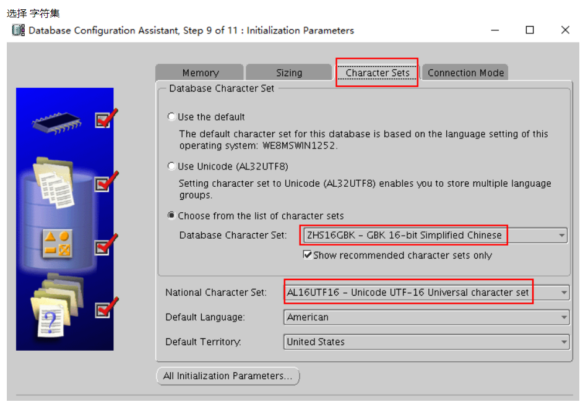Open the Sizing tab
The height and width of the screenshot is (407, 588).
coord(289,72)
